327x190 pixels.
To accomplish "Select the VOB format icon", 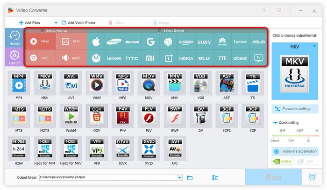I will [x=200, y=83].
